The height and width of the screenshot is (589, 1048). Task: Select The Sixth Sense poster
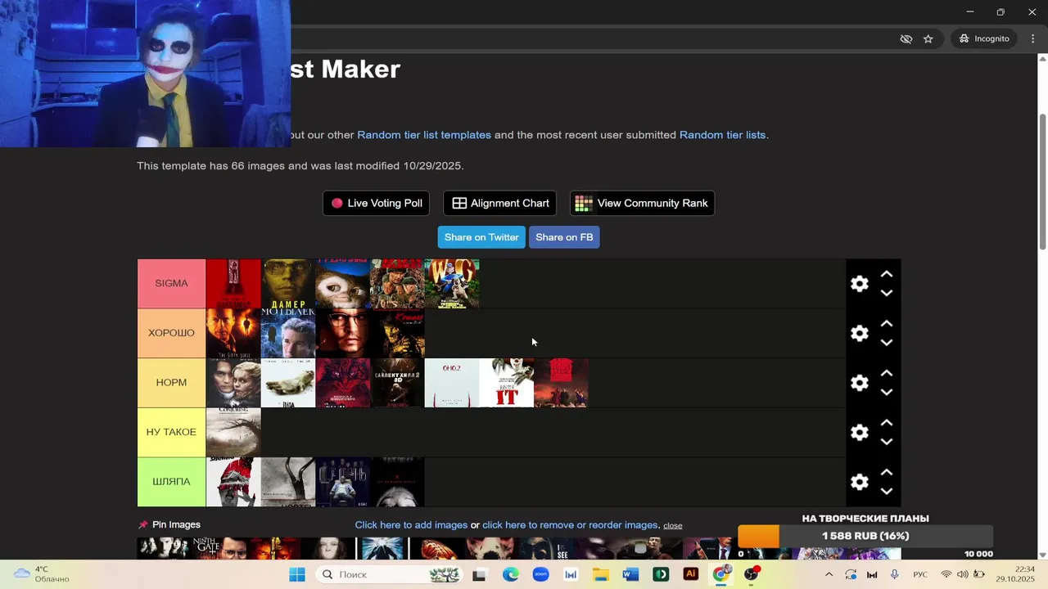coord(233,333)
